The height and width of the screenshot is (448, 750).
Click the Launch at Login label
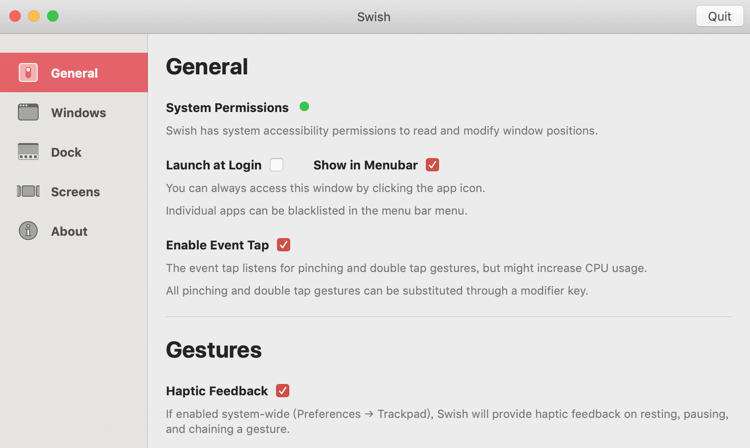pos(213,165)
